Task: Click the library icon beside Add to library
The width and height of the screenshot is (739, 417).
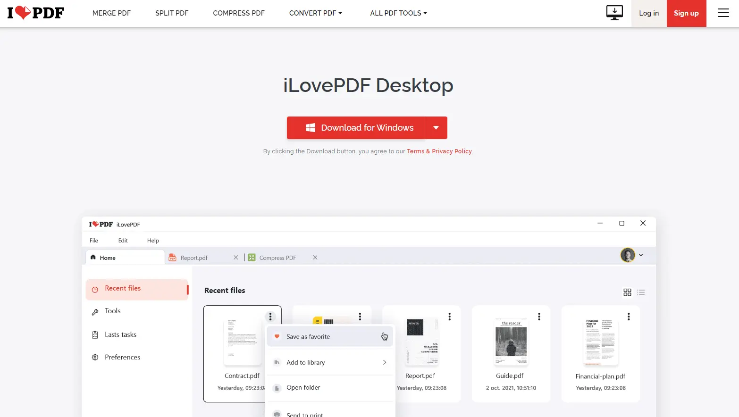Action: [x=277, y=362]
